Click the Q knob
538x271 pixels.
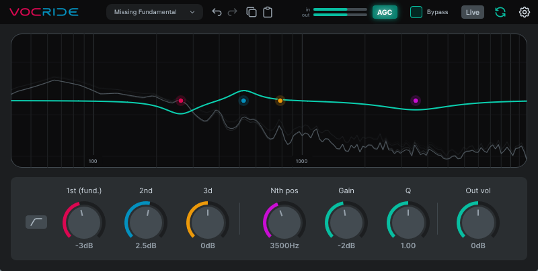[x=408, y=222]
